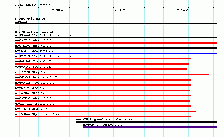Select the red bar under nsv5591809

(x=102, y=90)
